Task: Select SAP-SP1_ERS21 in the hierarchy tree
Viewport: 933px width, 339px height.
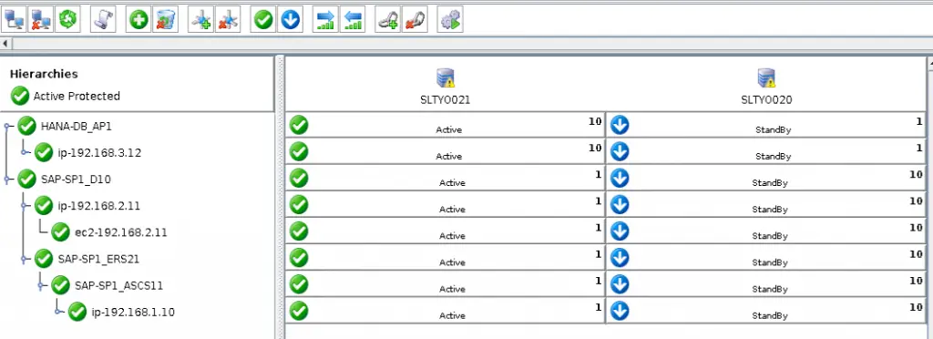Action: tap(98, 259)
